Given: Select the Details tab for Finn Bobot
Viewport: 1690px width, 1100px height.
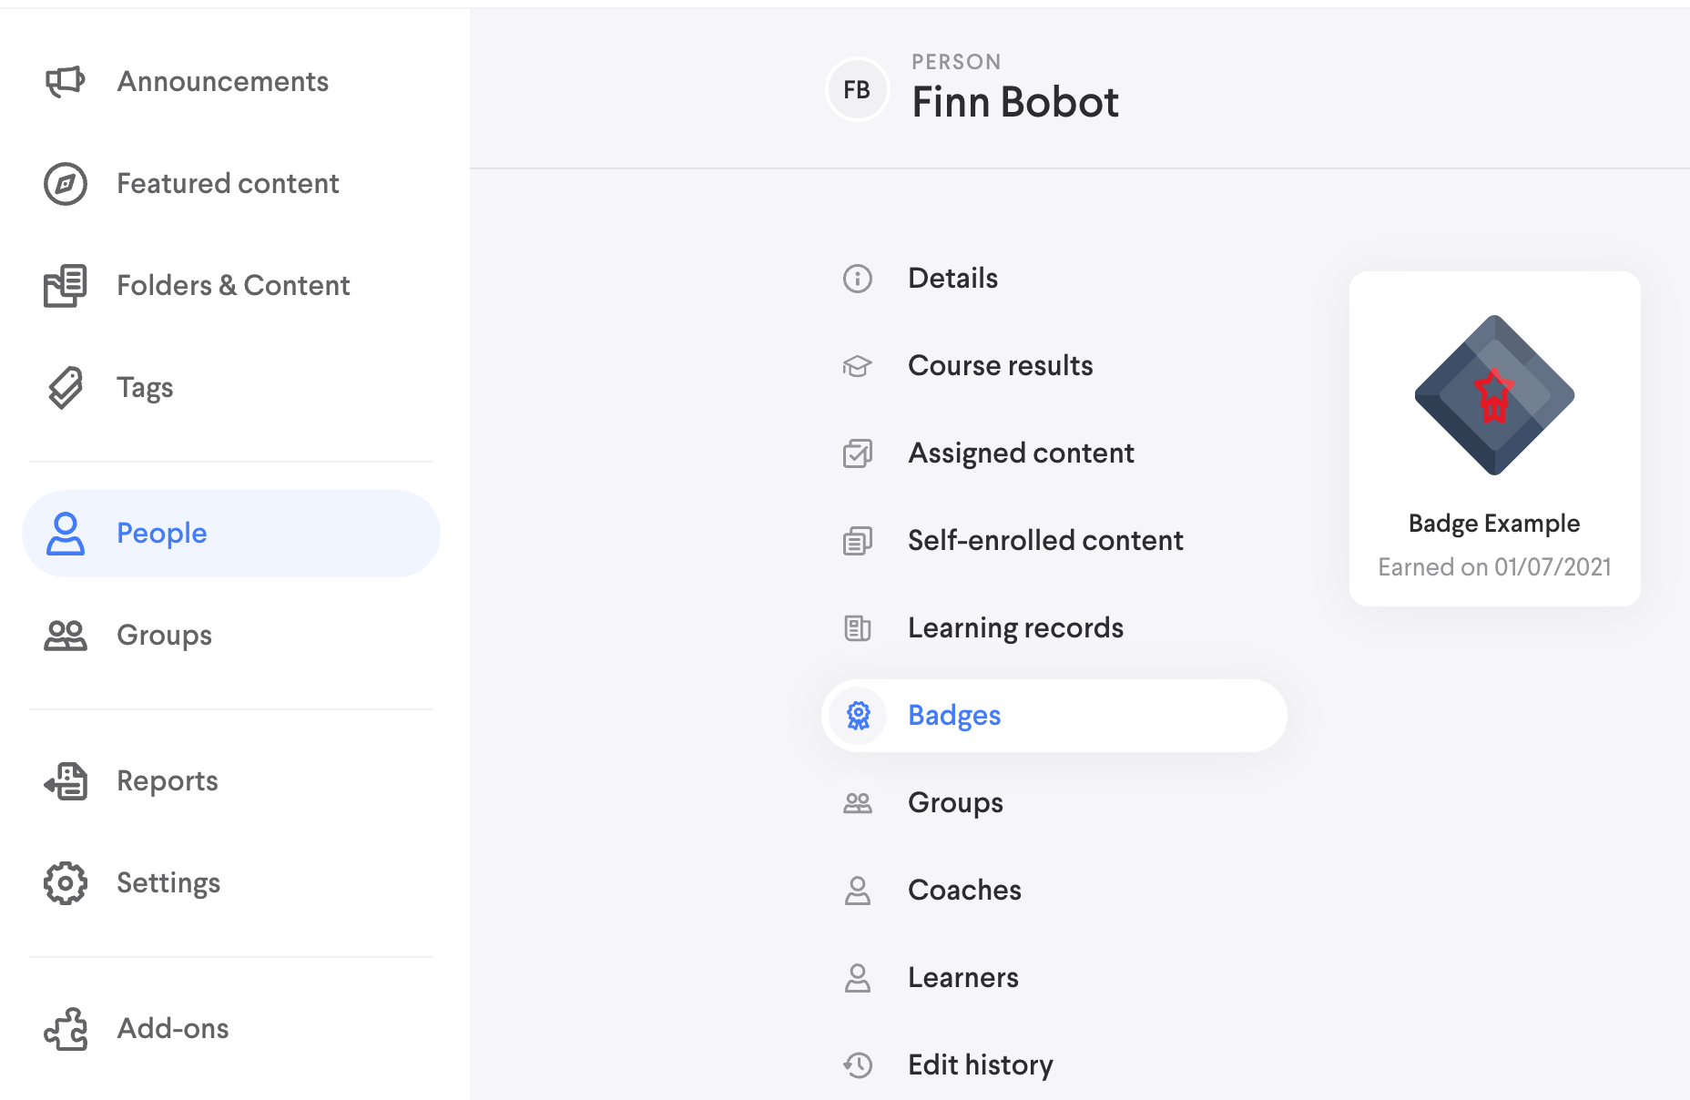Looking at the screenshot, I should 952,279.
